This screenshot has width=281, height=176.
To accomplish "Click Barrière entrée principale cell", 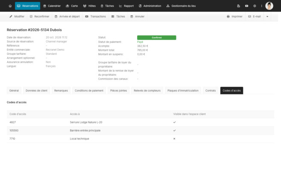I will click(85, 131).
